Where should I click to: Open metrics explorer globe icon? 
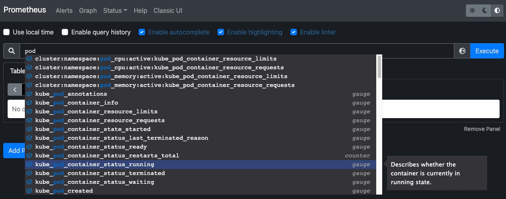click(462, 51)
